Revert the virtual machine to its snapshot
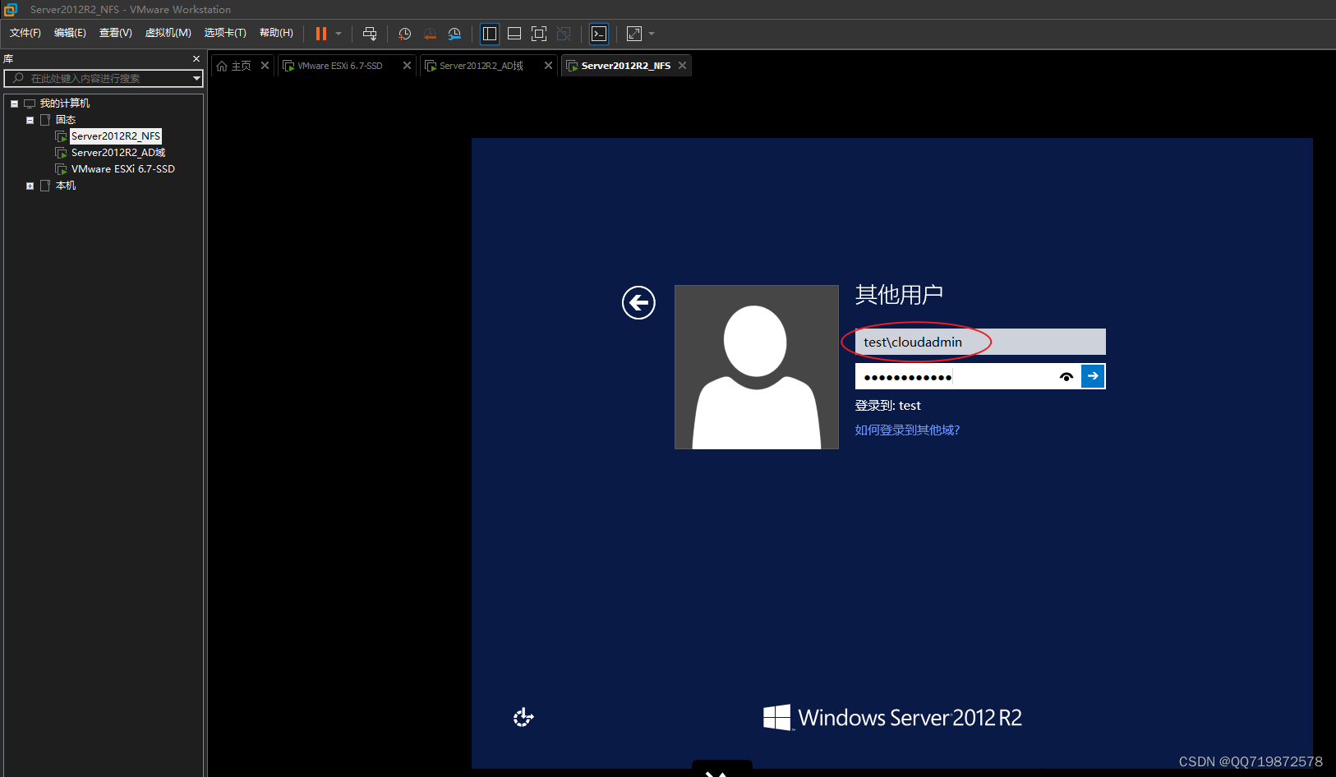The width and height of the screenshot is (1336, 777). point(430,34)
